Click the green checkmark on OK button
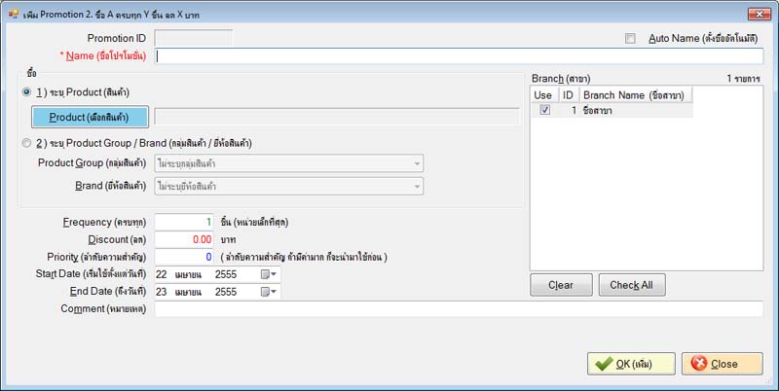 click(604, 364)
